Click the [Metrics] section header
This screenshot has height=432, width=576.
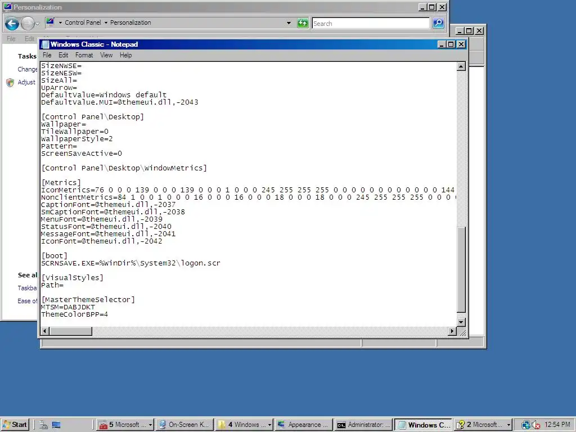point(61,183)
